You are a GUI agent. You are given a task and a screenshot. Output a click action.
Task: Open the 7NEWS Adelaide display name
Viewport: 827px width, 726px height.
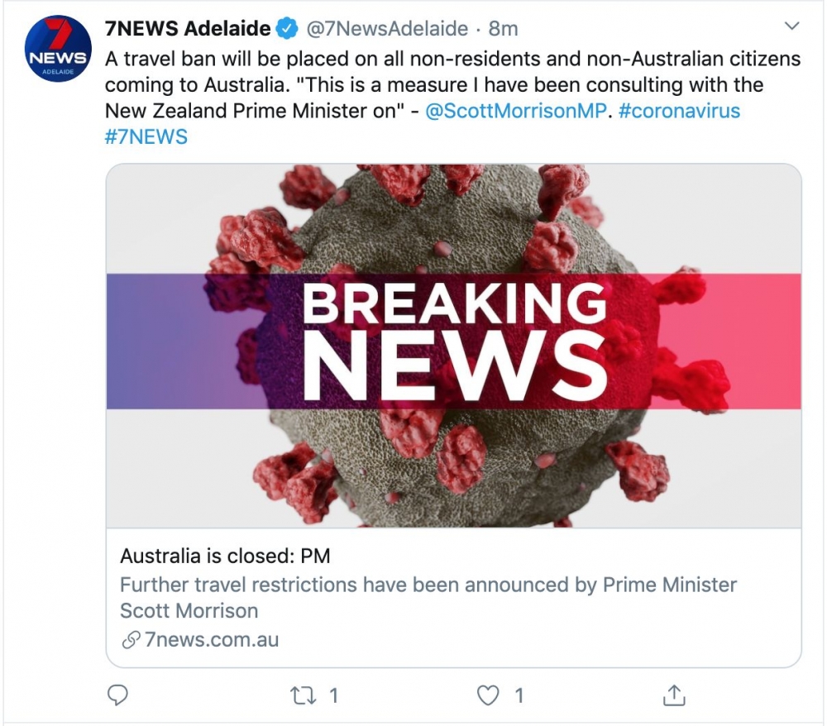point(188,29)
